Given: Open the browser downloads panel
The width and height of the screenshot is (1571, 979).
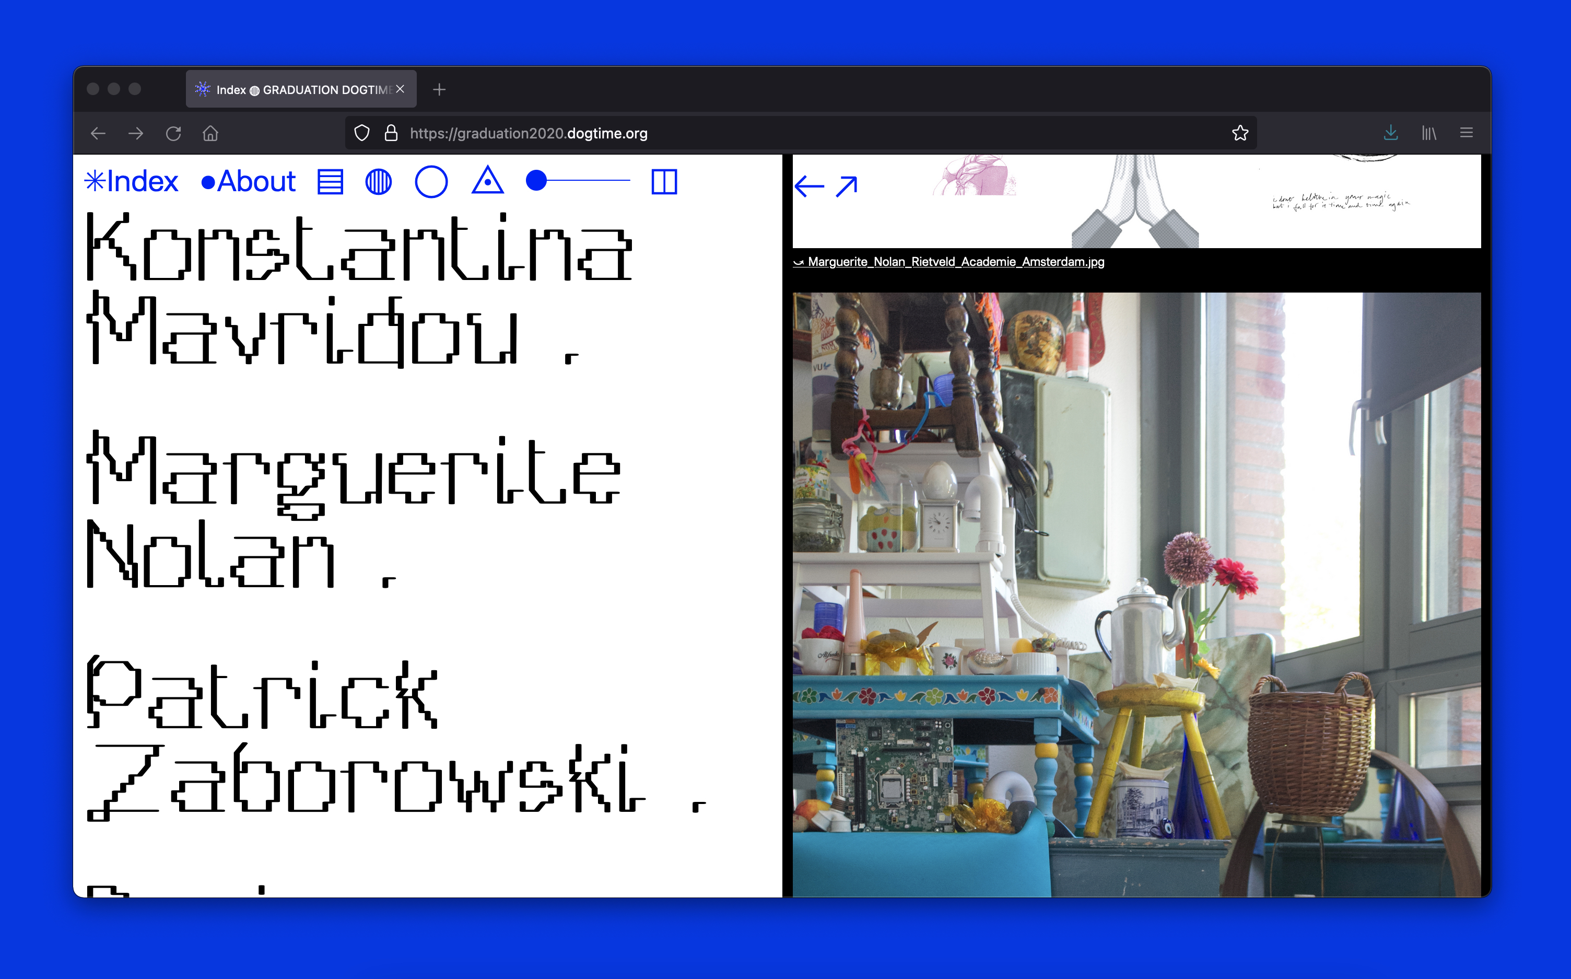Looking at the screenshot, I should tap(1390, 133).
